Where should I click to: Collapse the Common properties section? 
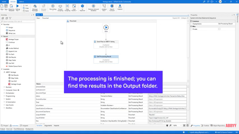click(x=191, y=21)
